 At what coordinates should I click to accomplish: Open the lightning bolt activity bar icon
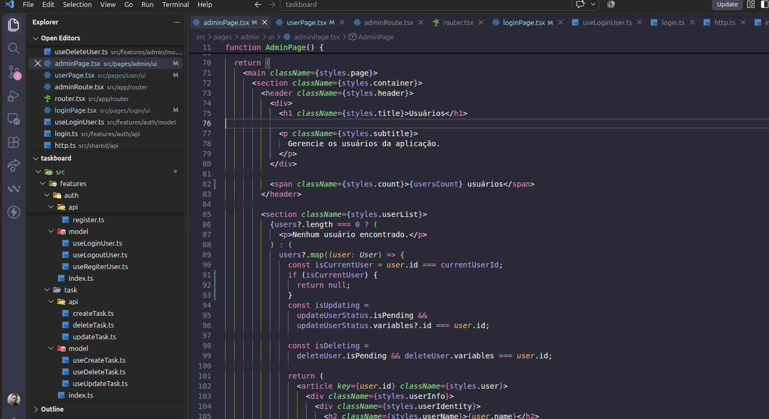(x=14, y=212)
